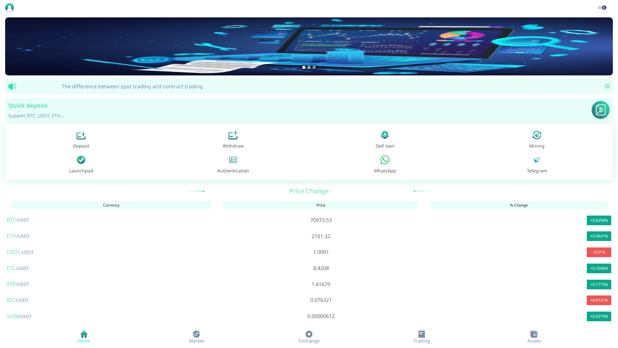Read the spot versus contract trading announcement
This screenshot has height=348, width=618.
pos(132,86)
